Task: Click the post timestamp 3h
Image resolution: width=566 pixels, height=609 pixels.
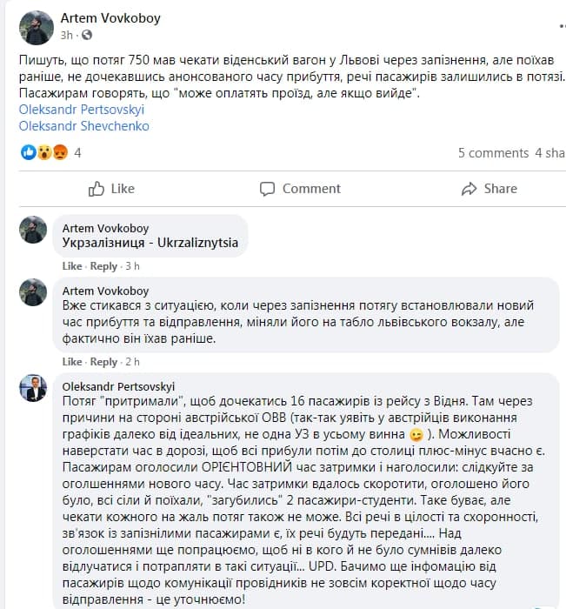Action: point(68,36)
